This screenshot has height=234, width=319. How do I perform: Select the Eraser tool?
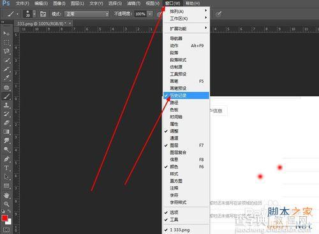tap(6, 123)
